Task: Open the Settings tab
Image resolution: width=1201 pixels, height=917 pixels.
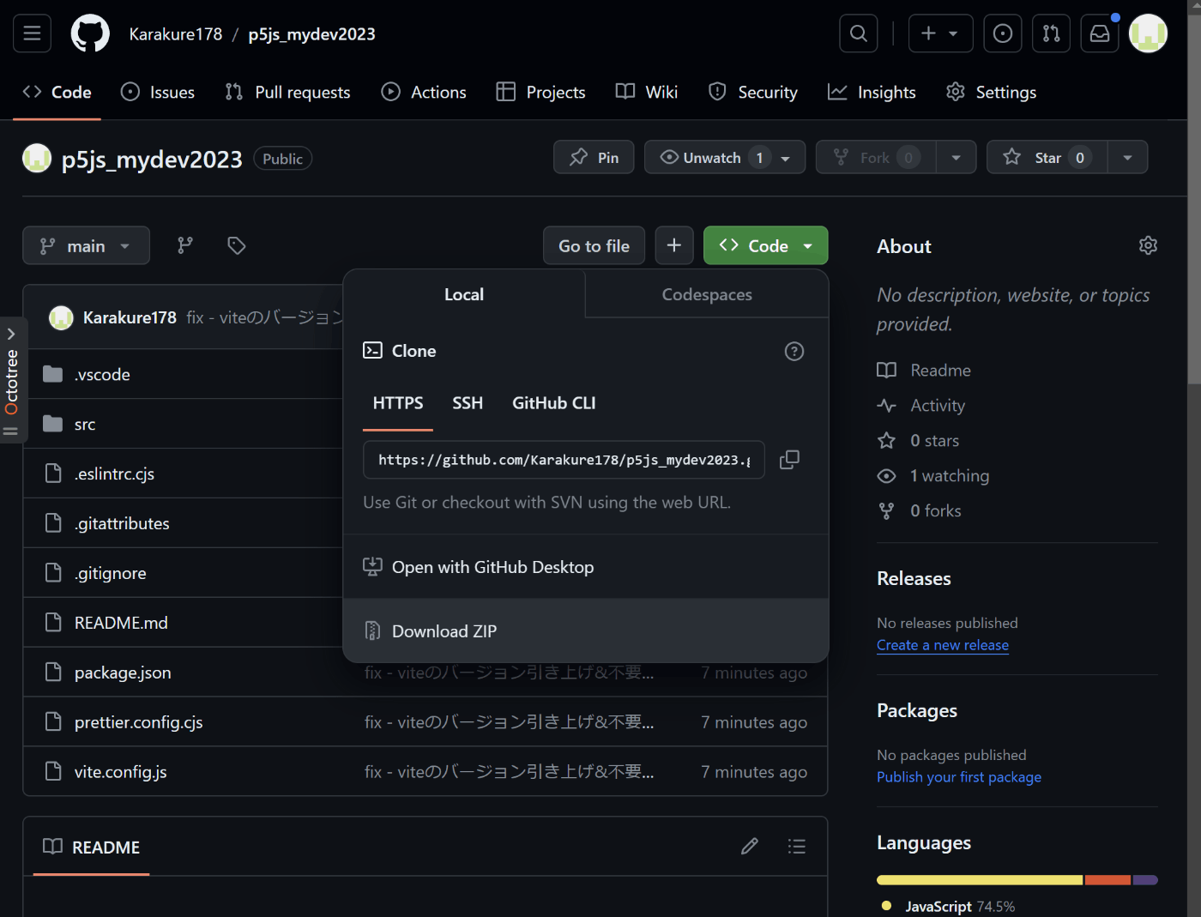Action: click(x=992, y=92)
